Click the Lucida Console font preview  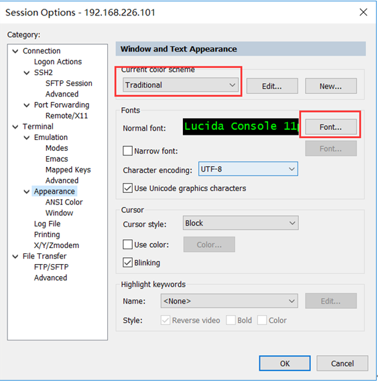[241, 127]
